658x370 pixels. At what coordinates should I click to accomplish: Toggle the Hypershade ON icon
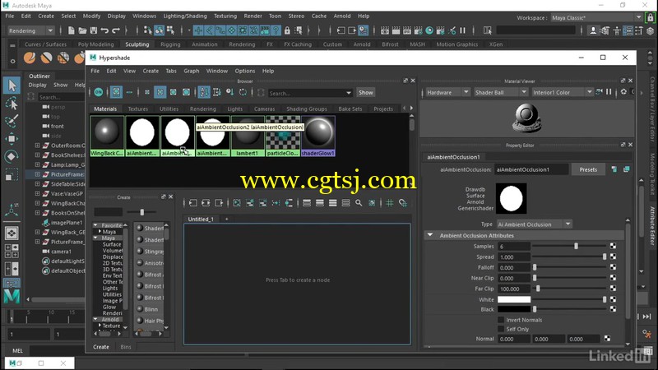pyautogui.click(x=98, y=92)
